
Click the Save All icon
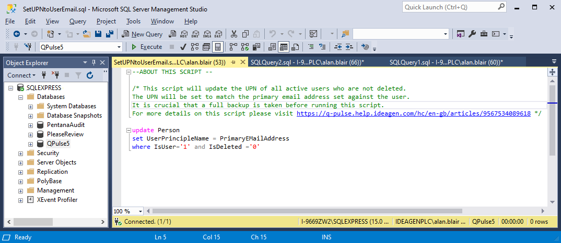(110, 34)
